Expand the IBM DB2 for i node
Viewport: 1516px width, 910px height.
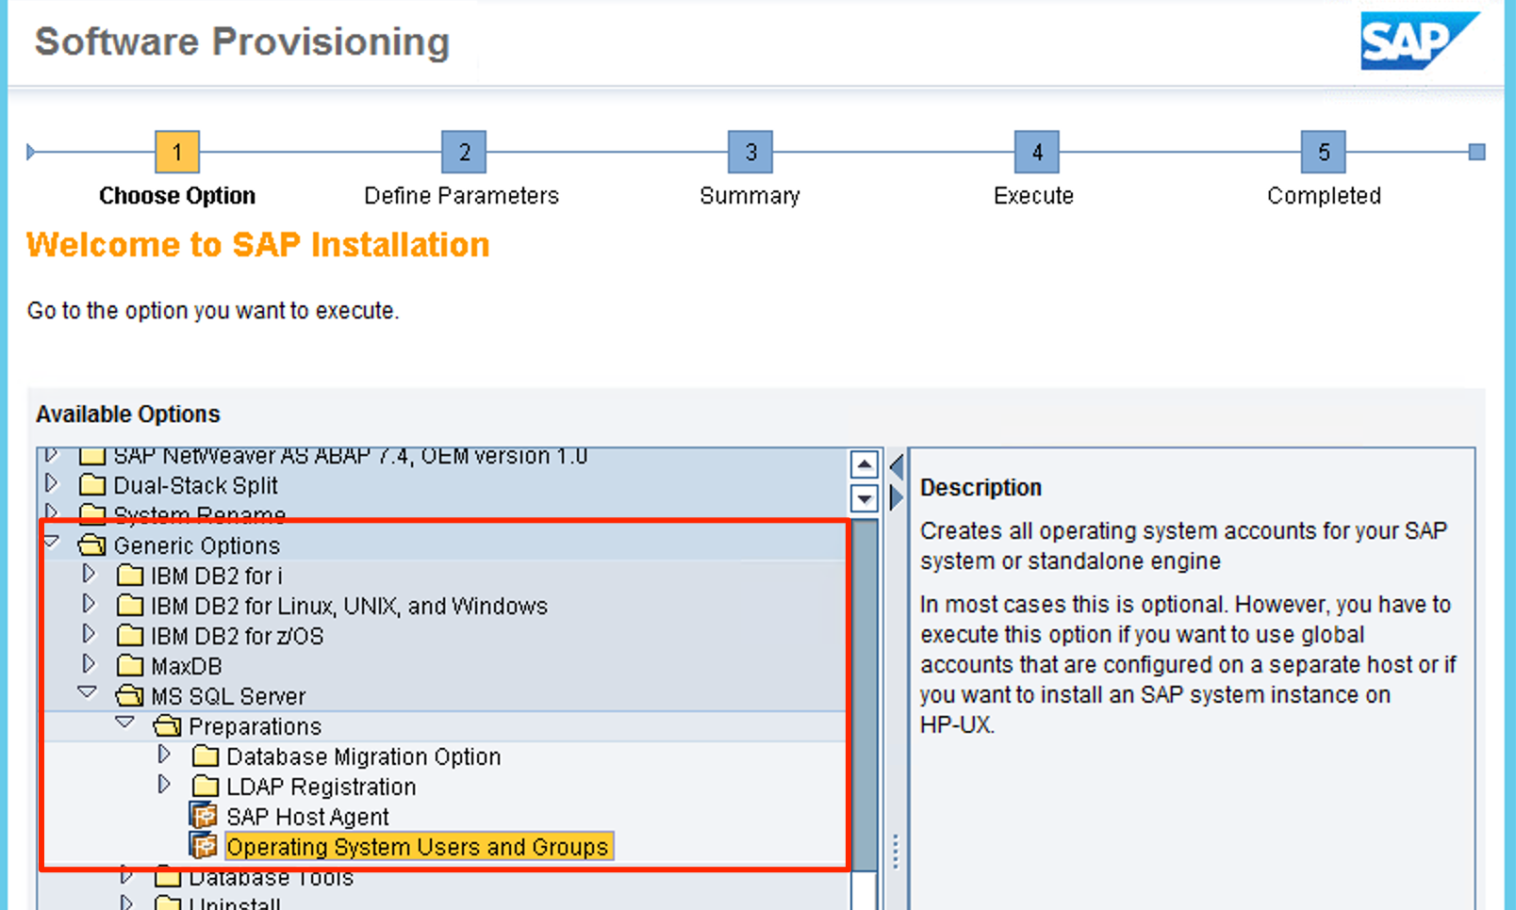pos(90,574)
